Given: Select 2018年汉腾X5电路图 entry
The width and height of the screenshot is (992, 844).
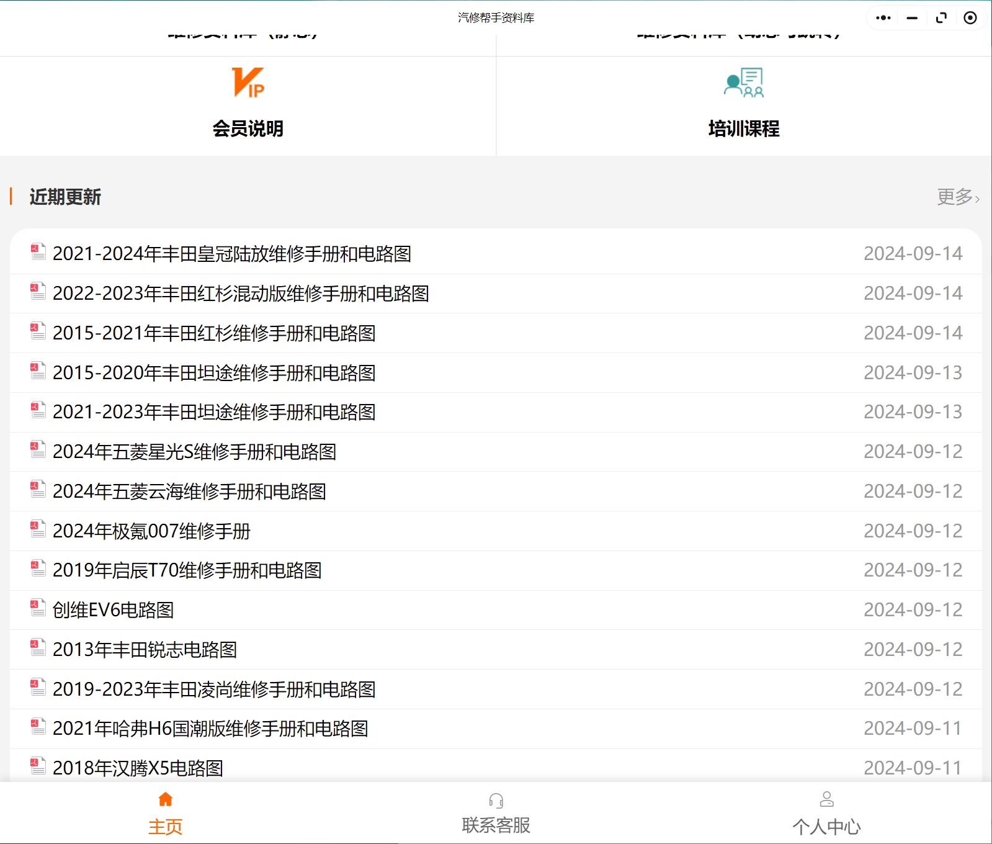Looking at the screenshot, I should pos(138,768).
